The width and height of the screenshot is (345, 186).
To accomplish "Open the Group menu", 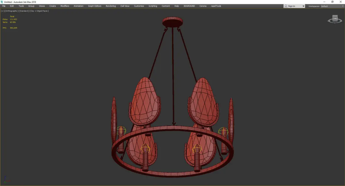I will tap(31, 6).
